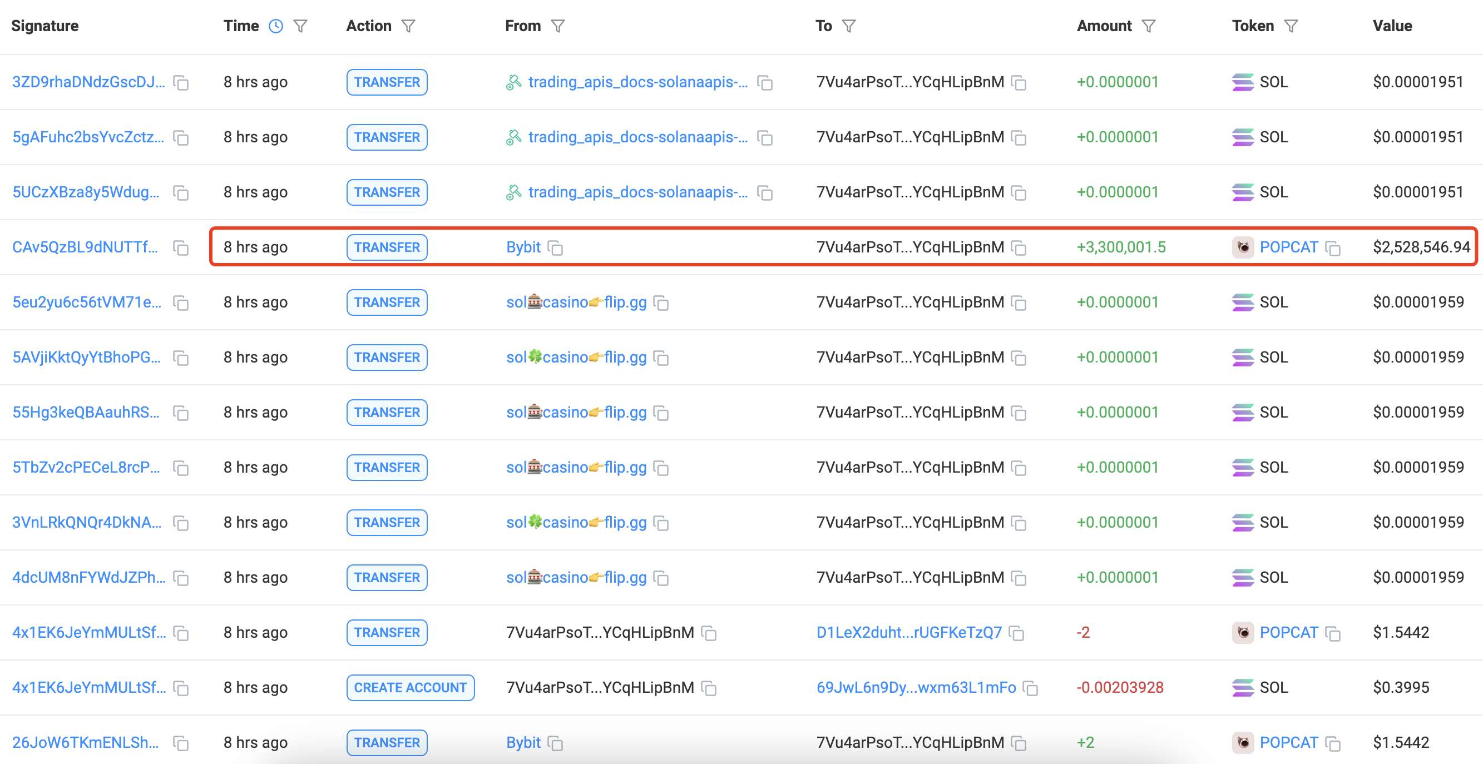Open sol casino flip.gg sender in 55Hg3keQBAauhRS row
This screenshot has height=764, width=1483.
tap(576, 413)
